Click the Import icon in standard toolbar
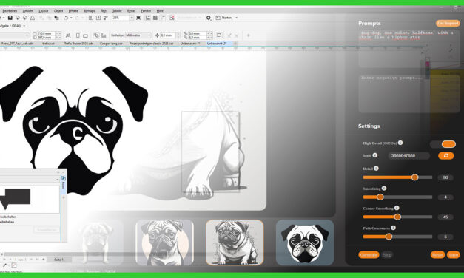Screen dimensions: 464x278 [91, 18]
